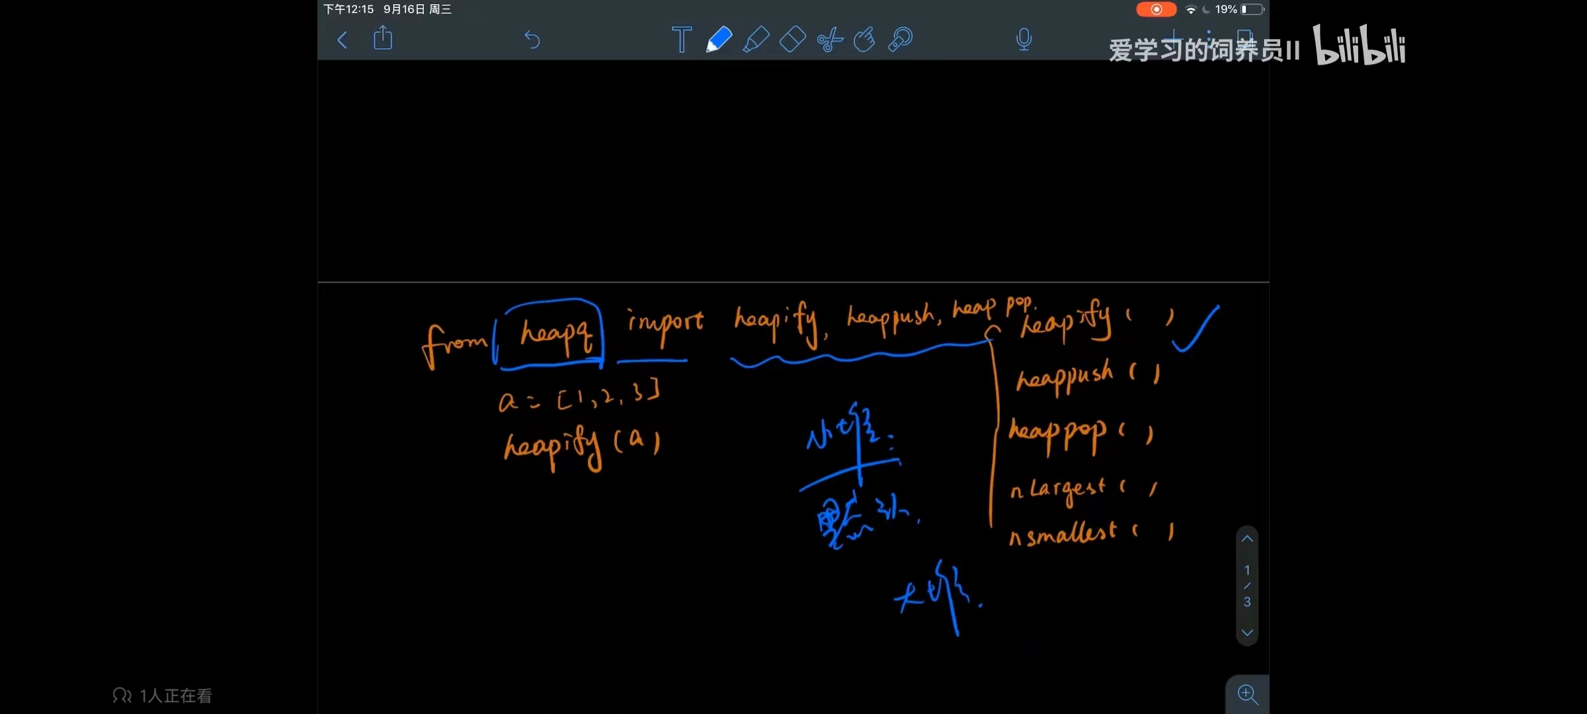Click the viewers count text
This screenshot has width=1587, height=714.
point(175,695)
